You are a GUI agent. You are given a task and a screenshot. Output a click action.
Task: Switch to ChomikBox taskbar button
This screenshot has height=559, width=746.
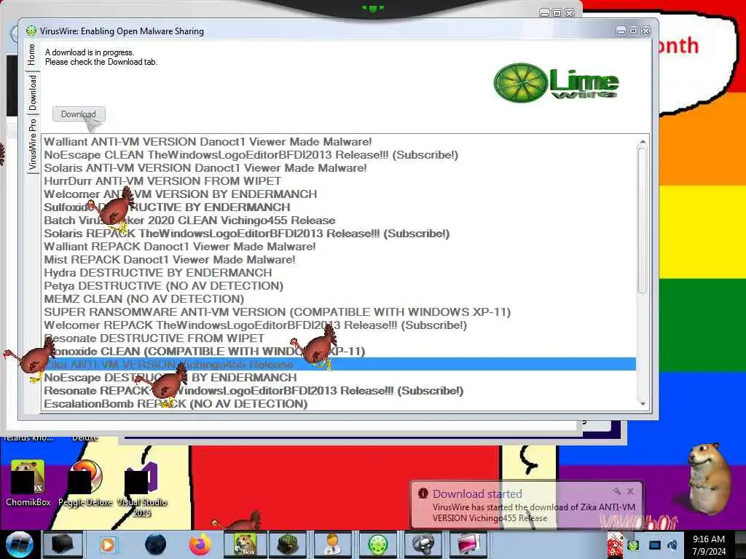pos(244,544)
